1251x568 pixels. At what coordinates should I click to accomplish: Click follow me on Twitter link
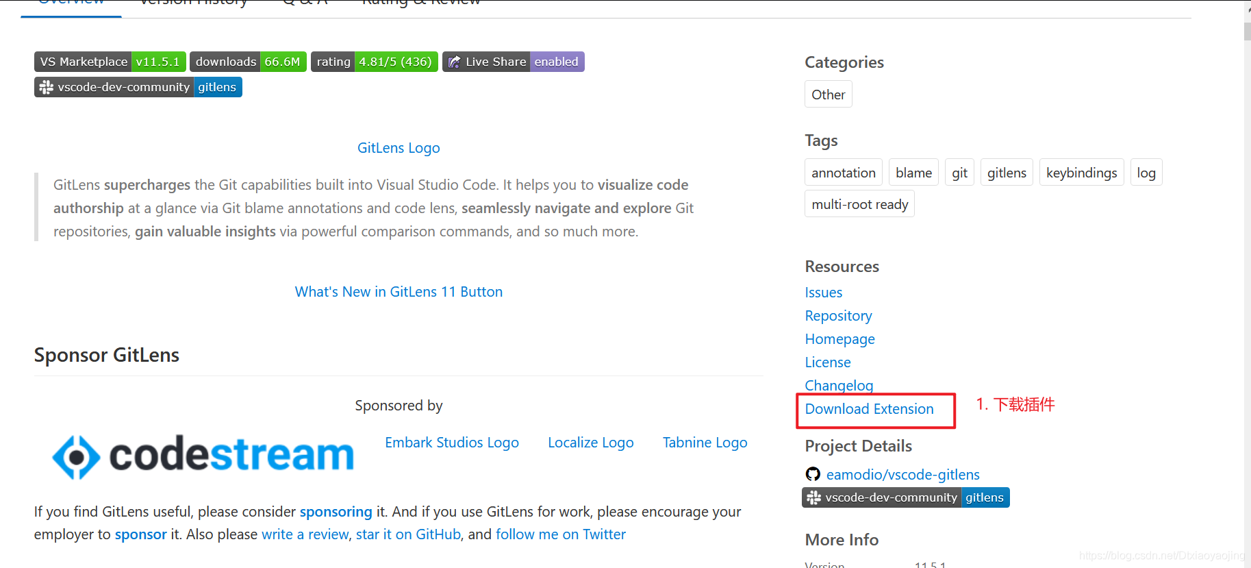(561, 534)
